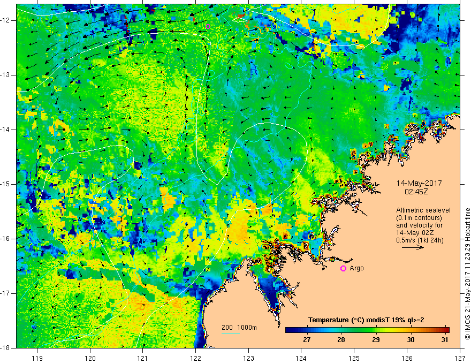471x364 pixels.
Task: Click the longitude label 122
Action: coord(195,358)
